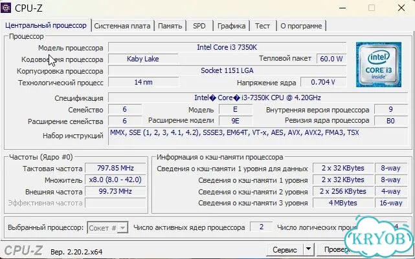This screenshot has height=259, width=415.
Task: Click the processor model field Intel Core i3 7350K
Action: click(227, 47)
